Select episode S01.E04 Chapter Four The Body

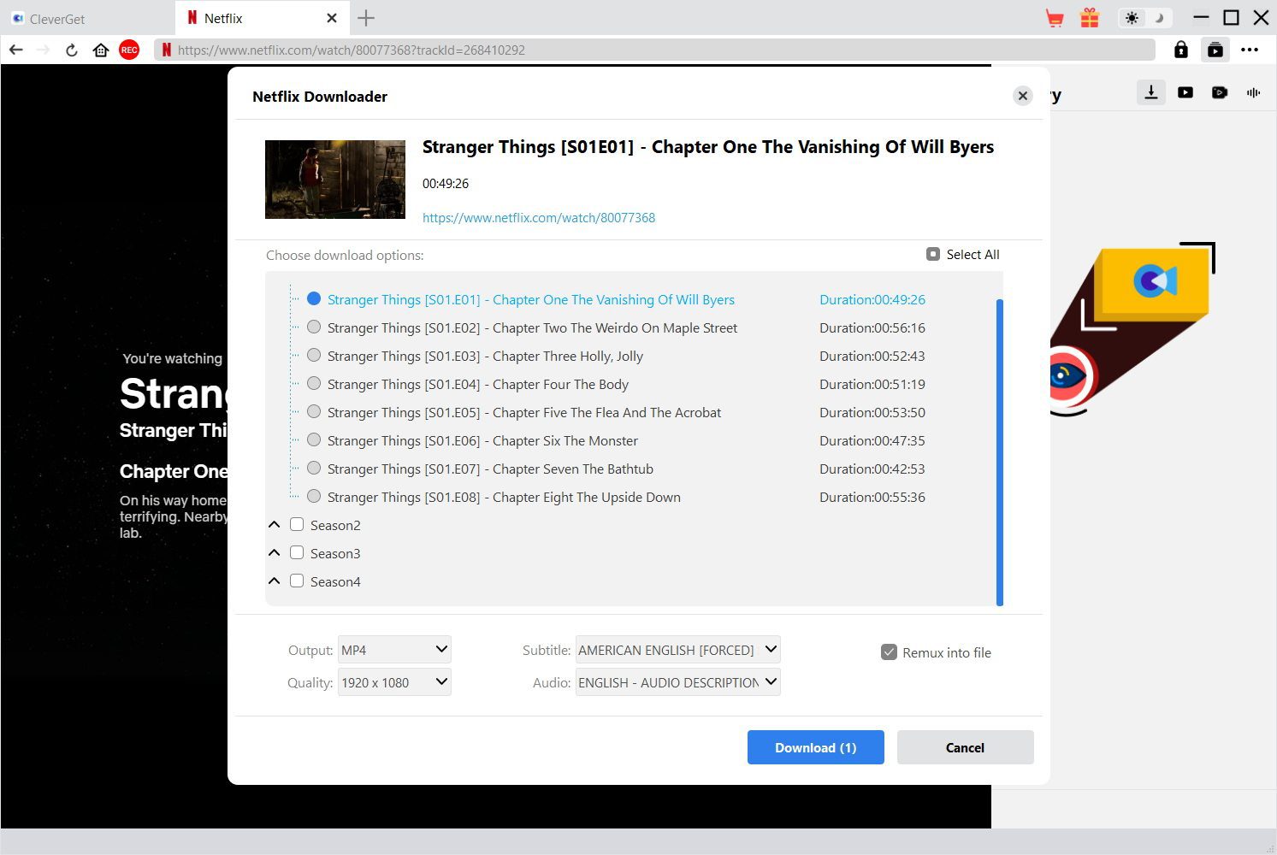point(314,384)
